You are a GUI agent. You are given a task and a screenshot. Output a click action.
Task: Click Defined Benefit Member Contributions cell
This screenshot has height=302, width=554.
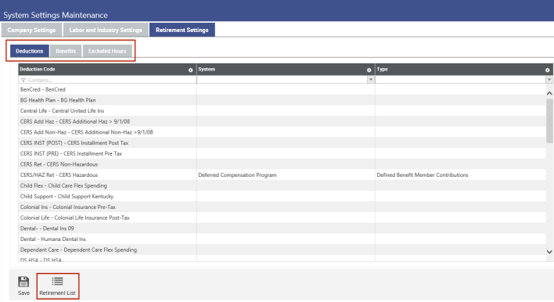(461, 174)
